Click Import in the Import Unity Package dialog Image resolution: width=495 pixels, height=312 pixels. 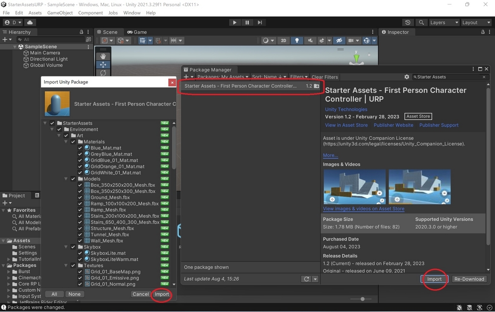point(162,294)
